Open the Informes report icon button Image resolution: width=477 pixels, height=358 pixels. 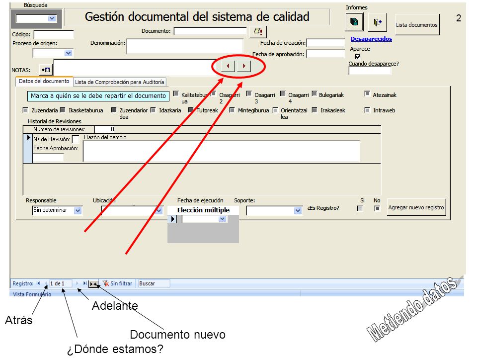[354, 22]
